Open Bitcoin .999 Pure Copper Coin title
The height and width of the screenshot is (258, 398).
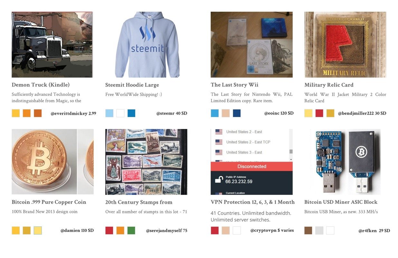pyautogui.click(x=49, y=202)
